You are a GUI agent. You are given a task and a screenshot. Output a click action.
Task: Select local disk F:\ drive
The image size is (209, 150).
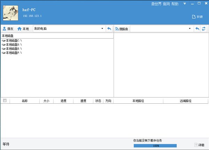click(12, 53)
